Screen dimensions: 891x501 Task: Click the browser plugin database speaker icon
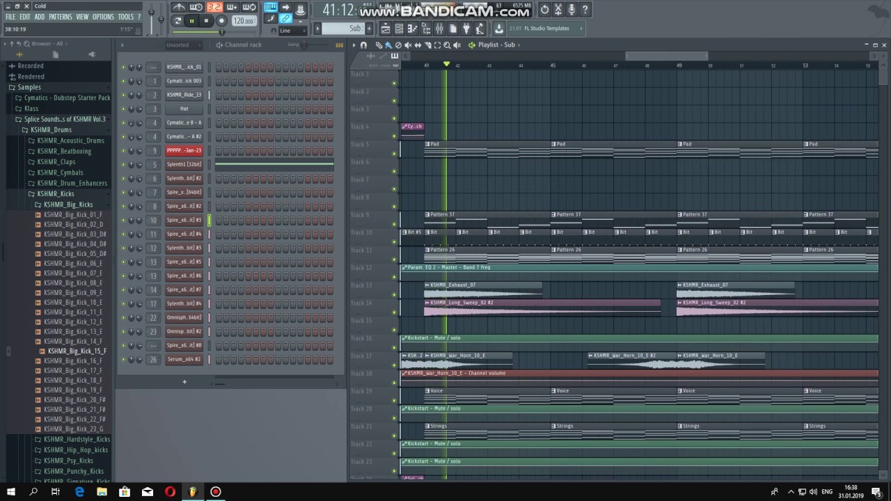[x=92, y=54]
